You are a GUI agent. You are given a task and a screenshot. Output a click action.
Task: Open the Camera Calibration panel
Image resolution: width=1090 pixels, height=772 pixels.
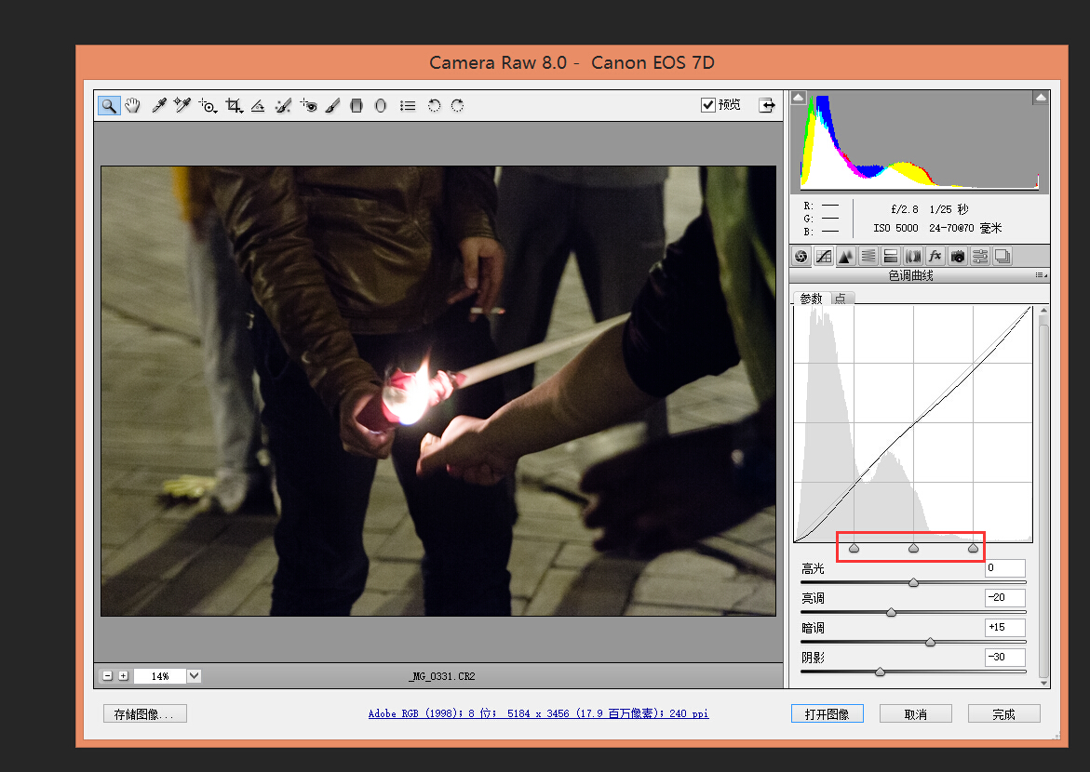point(958,256)
